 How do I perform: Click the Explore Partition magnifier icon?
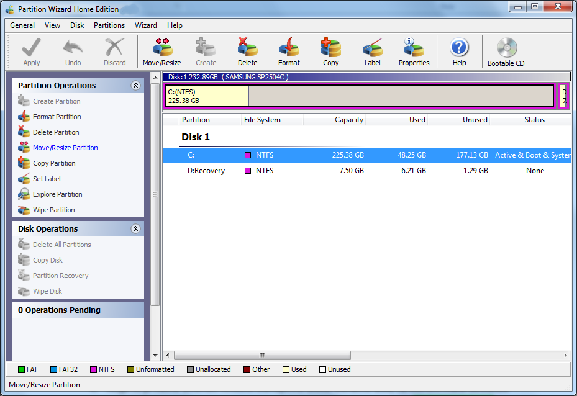click(x=24, y=194)
